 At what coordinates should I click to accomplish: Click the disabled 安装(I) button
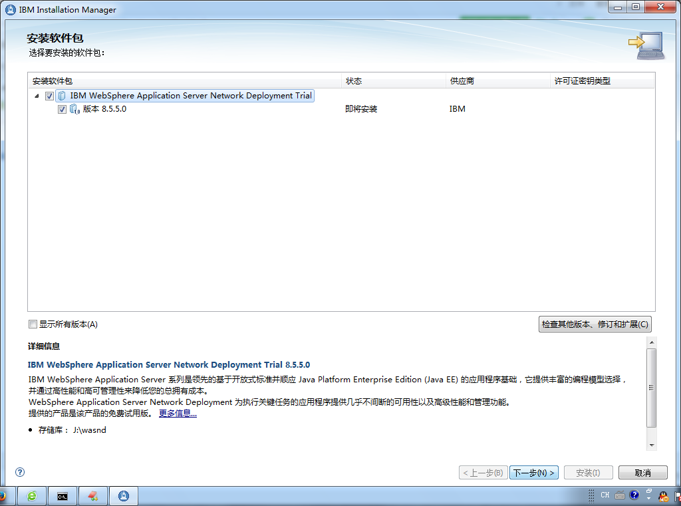click(x=588, y=473)
